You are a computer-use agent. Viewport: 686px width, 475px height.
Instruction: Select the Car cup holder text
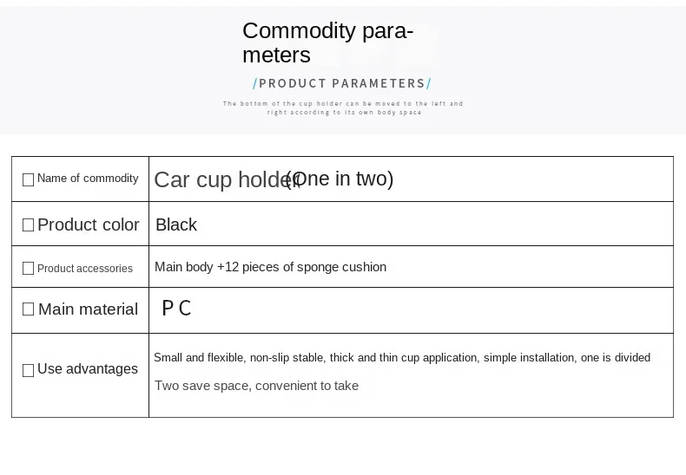coord(227,180)
